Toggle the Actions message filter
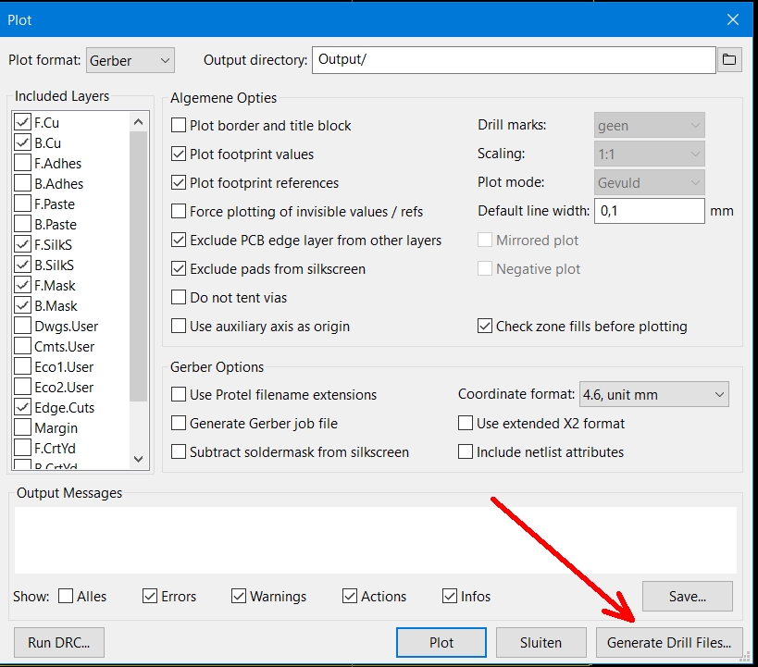758x667 pixels. 350,596
